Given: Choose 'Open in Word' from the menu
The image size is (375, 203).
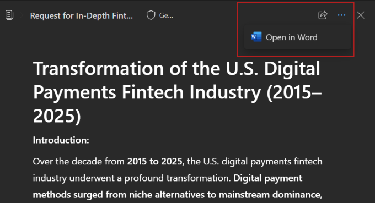Looking at the screenshot, I should click(x=297, y=37).
